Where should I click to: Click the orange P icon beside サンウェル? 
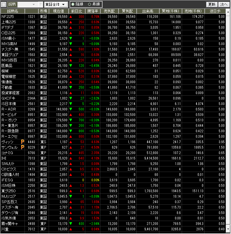point(22,147)
